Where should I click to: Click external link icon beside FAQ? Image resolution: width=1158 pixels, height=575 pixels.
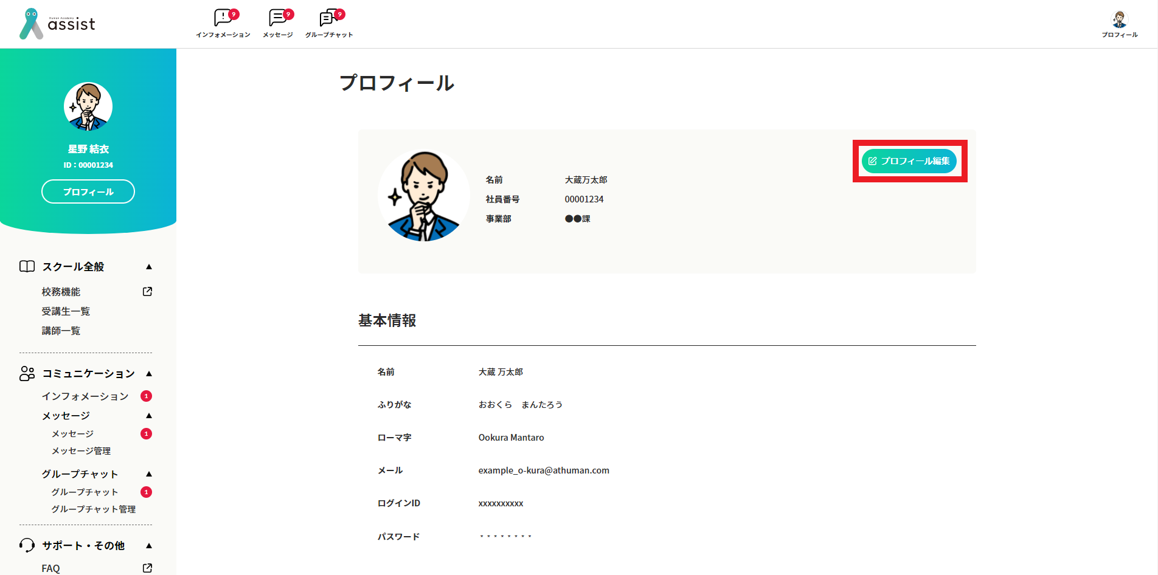[147, 568]
